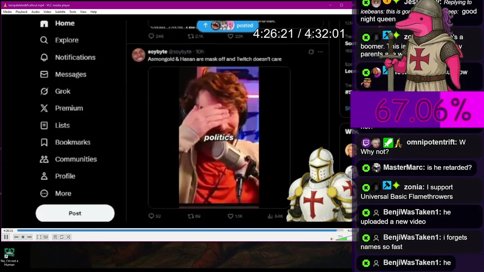Click the Communities label in the X sidebar
Viewport: 484px width, 272px height.
tap(76, 159)
